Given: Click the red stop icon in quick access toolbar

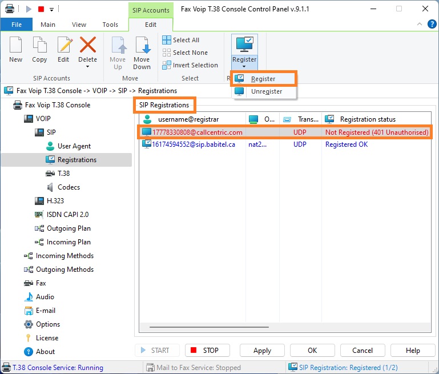Looking at the screenshot, I should (x=41, y=9).
